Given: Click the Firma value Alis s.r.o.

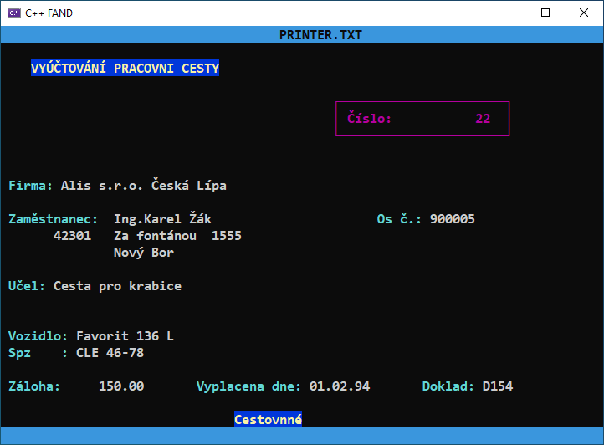Looking at the screenshot, I should tap(144, 186).
